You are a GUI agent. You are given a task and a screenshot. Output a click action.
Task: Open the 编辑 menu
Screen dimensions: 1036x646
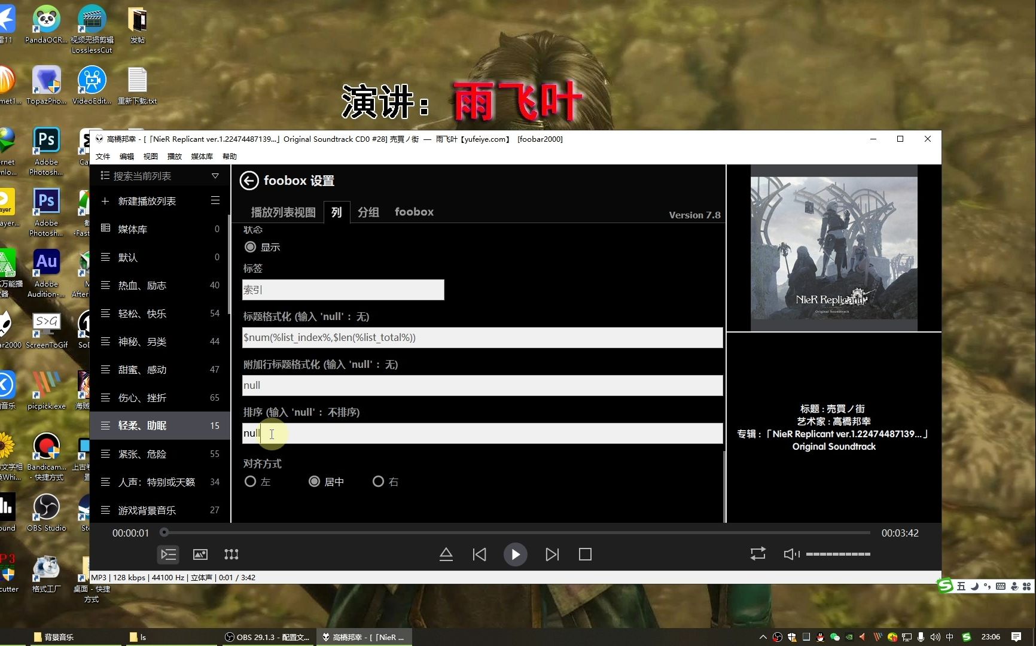[127, 156]
